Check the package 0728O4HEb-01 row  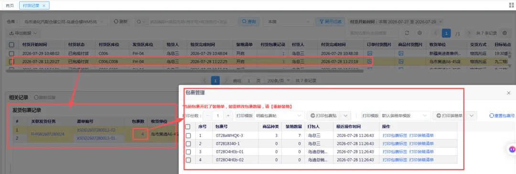(x=188, y=152)
